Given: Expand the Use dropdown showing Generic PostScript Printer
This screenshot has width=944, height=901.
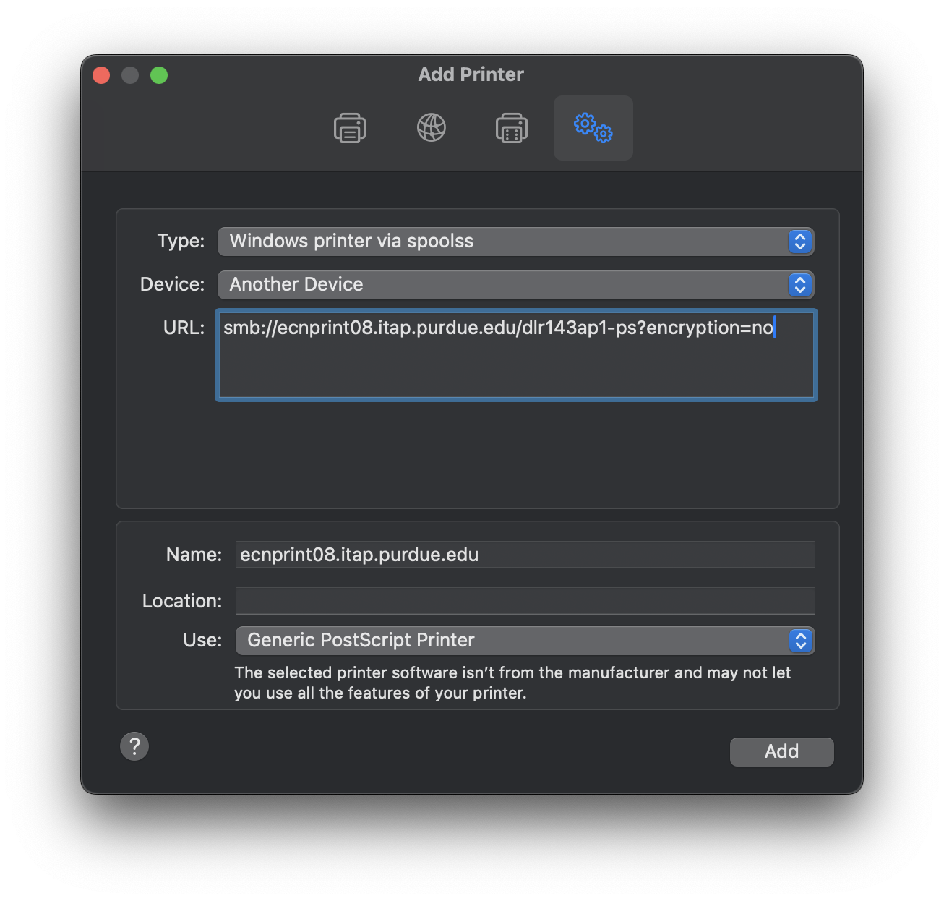Looking at the screenshot, I should [525, 641].
